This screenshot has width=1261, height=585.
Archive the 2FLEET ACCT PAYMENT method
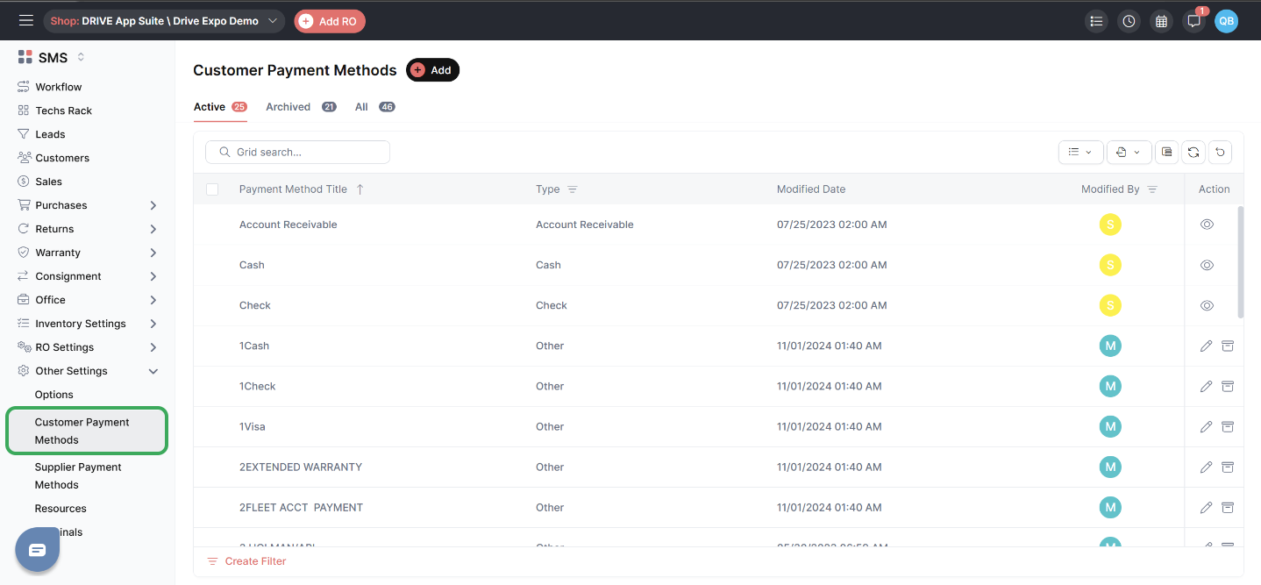pyautogui.click(x=1228, y=507)
